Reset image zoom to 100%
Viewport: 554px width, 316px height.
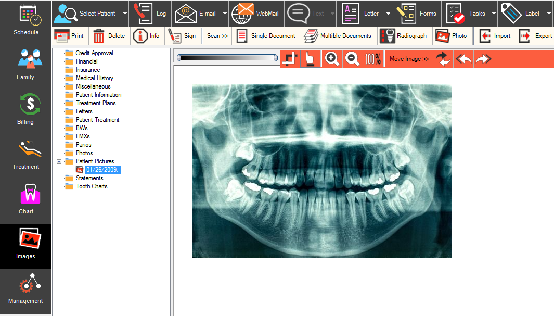click(373, 59)
